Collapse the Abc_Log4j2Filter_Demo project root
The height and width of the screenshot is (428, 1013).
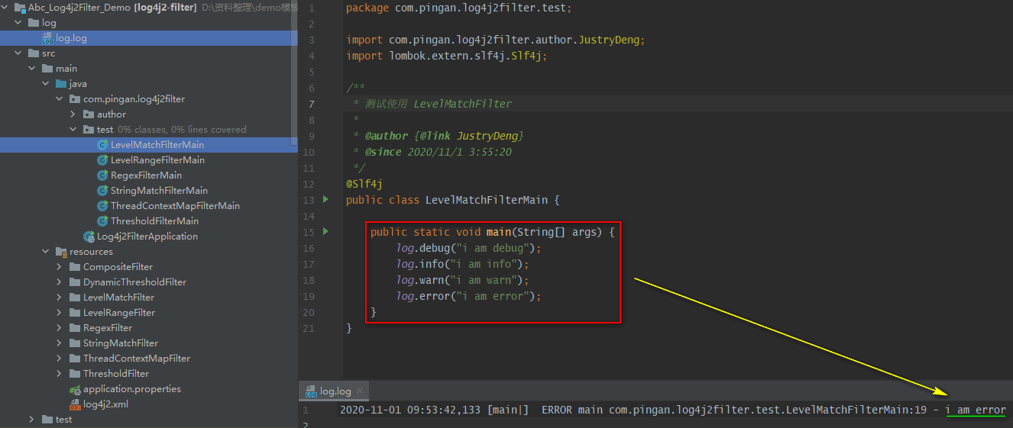pos(5,8)
